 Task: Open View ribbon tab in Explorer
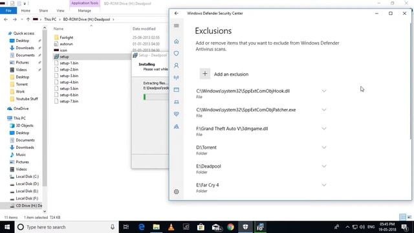coord(60,10)
